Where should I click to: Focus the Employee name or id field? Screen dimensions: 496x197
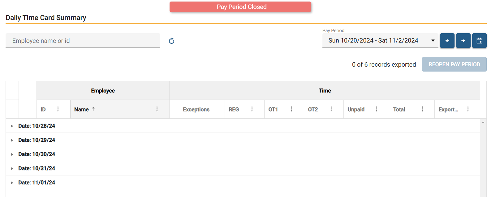[x=83, y=41]
